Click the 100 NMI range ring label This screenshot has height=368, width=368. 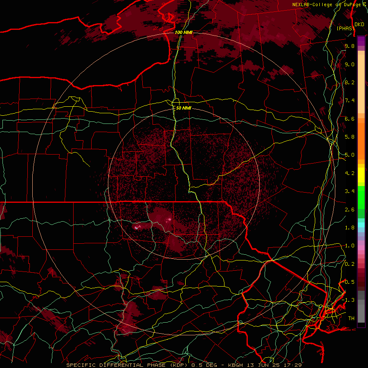[184, 32]
